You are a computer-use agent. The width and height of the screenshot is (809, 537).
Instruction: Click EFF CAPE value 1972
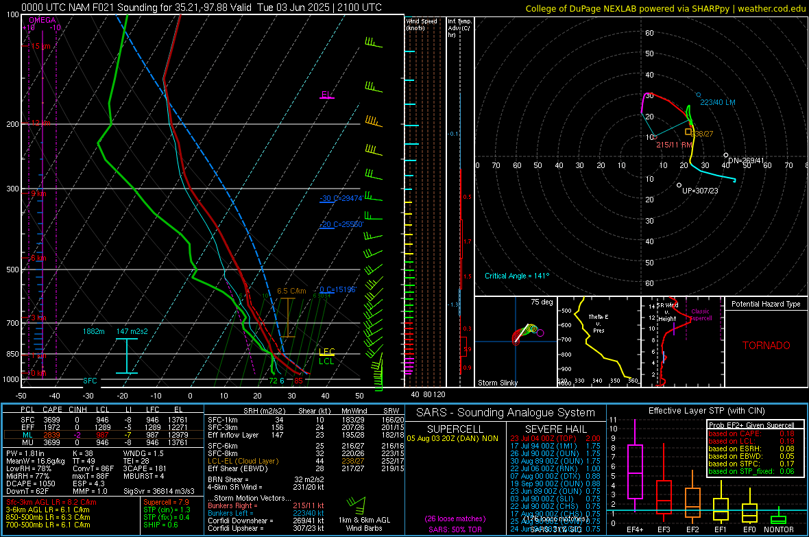click(51, 427)
